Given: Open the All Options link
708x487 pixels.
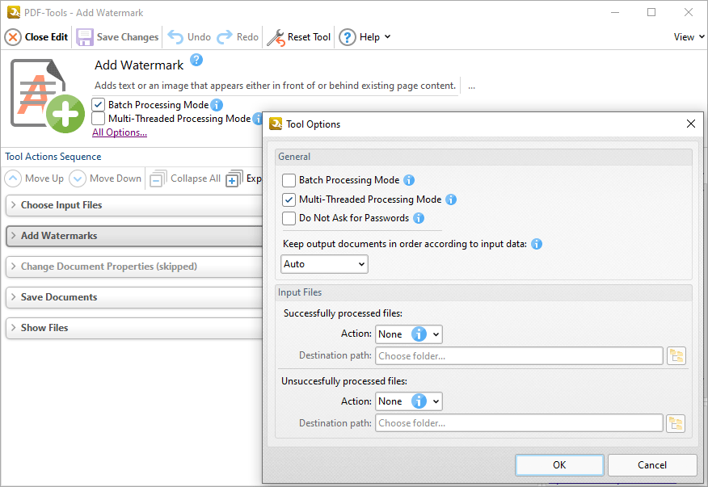Looking at the screenshot, I should 120,132.
